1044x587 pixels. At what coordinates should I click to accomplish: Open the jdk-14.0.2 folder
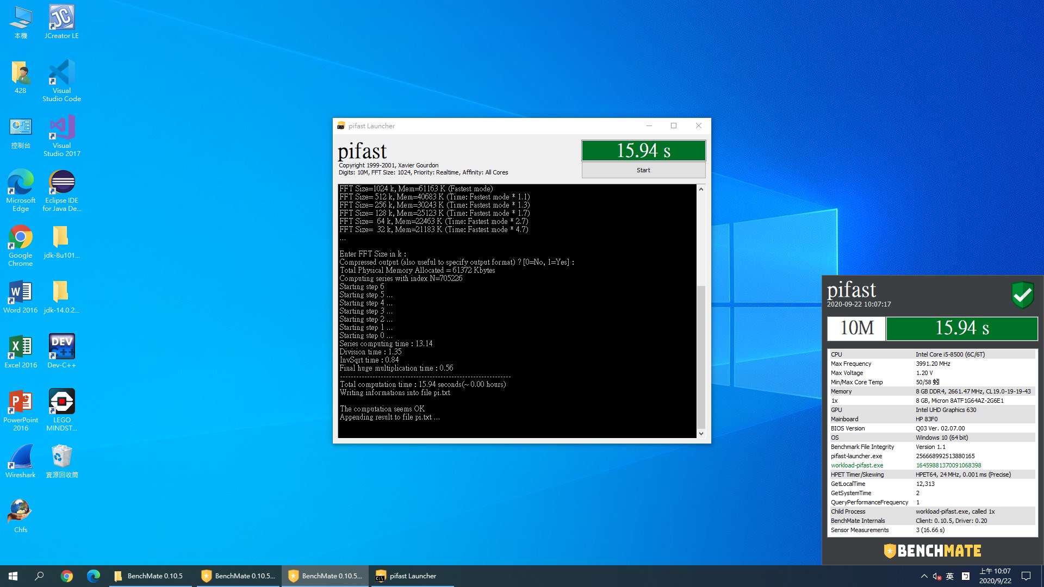[x=61, y=297]
